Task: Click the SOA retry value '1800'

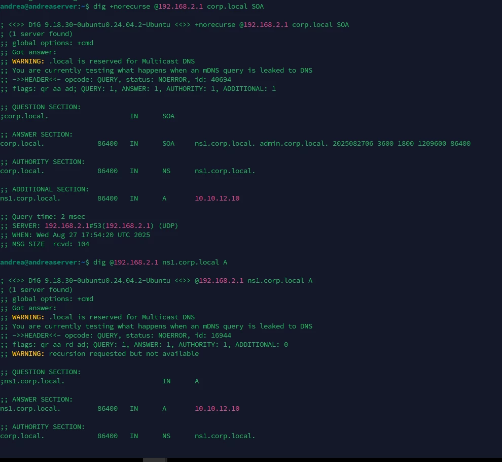Action: coord(406,143)
